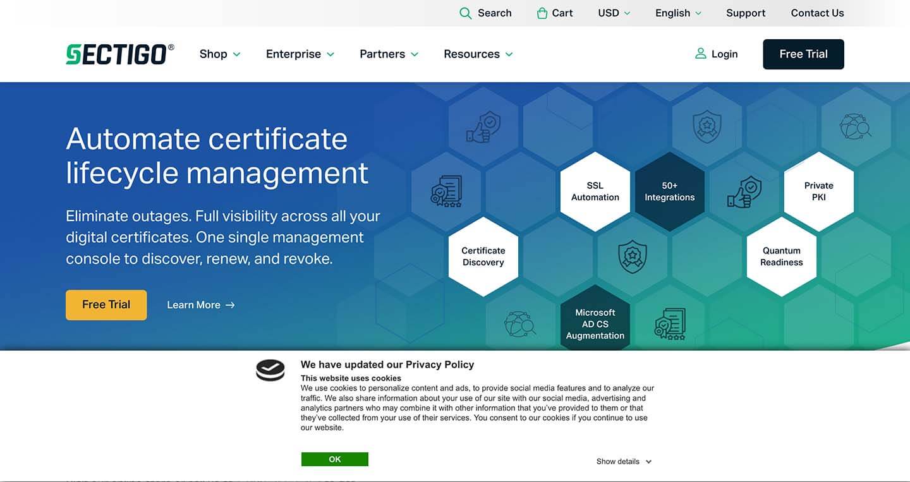The width and height of the screenshot is (910, 482).
Task: Expand the Resources menu
Action: point(478,54)
